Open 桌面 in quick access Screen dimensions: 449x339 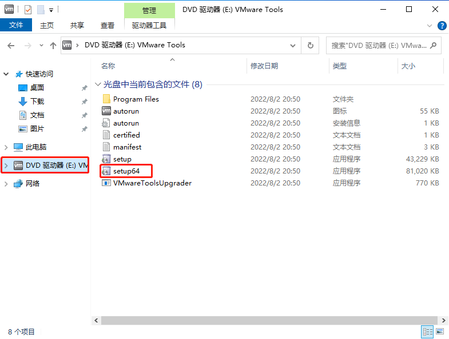pyautogui.click(x=37, y=88)
